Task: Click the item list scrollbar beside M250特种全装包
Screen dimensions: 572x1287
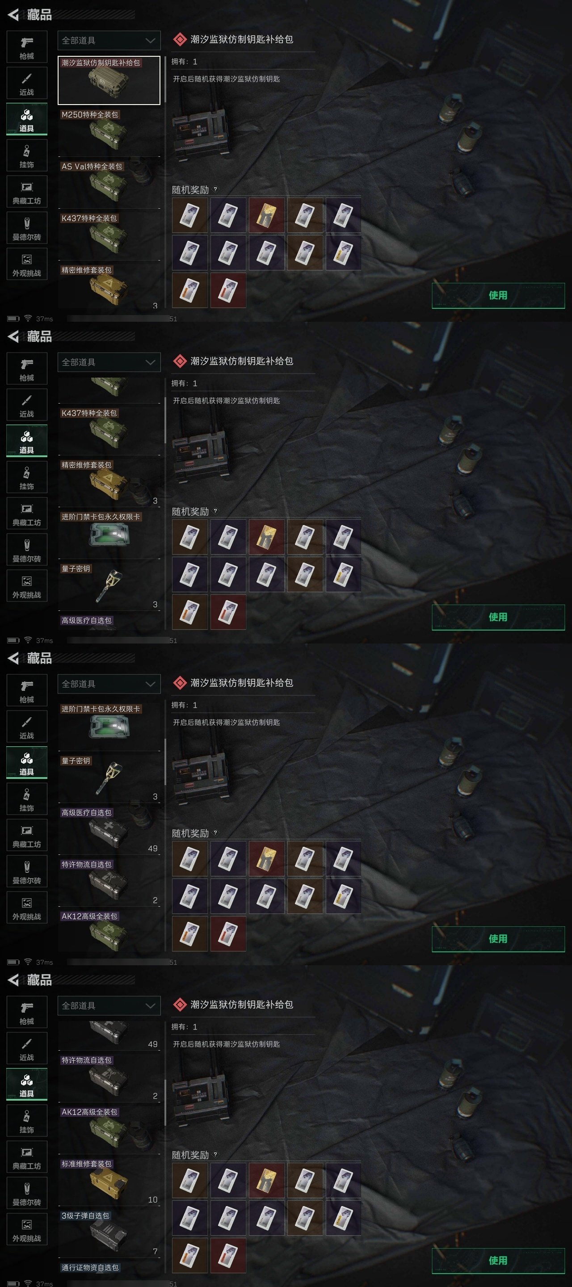Action: [x=165, y=79]
